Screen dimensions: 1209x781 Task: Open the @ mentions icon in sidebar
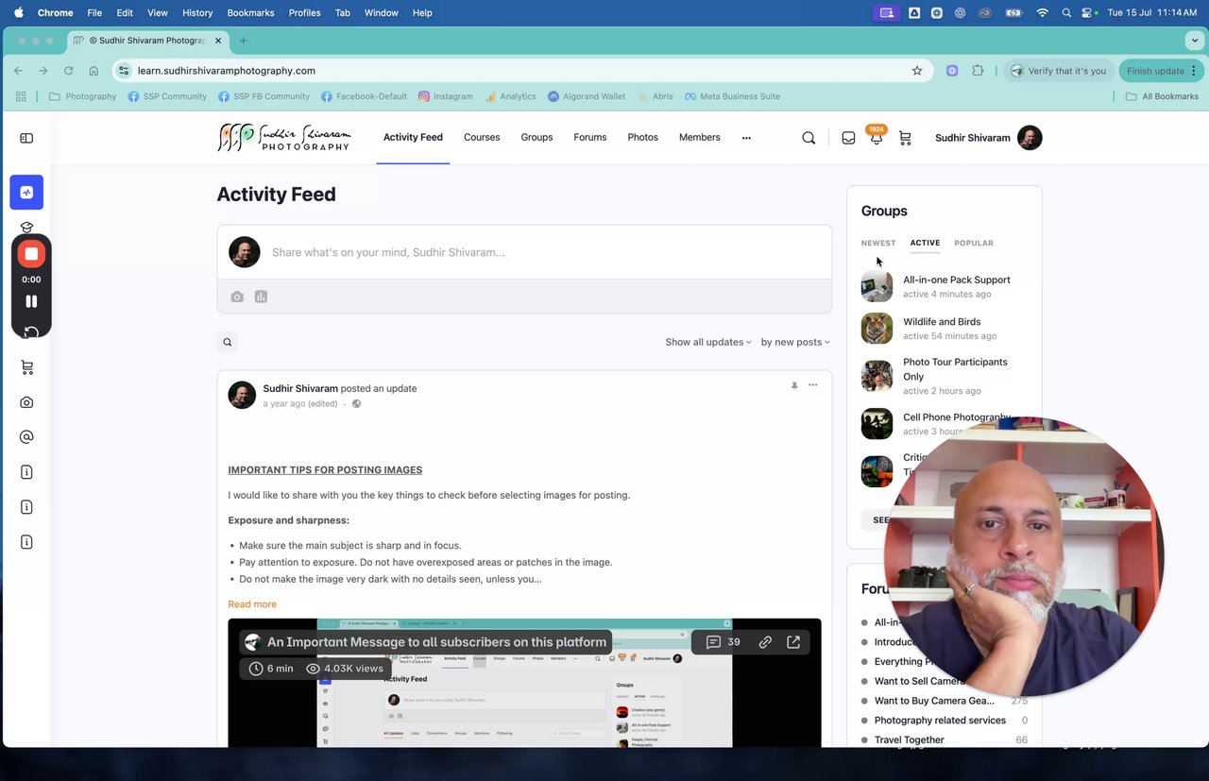click(x=26, y=437)
